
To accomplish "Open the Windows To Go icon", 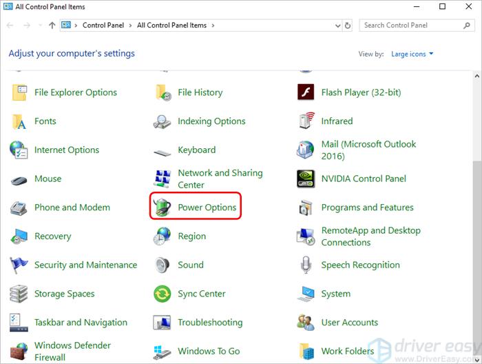I will [162, 352].
